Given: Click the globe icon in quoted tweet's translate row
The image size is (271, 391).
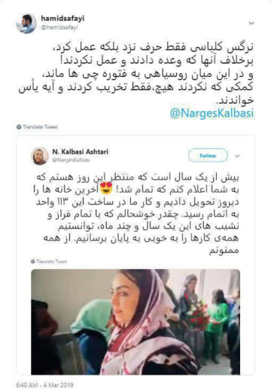Looking at the screenshot, I should tap(33, 262).
